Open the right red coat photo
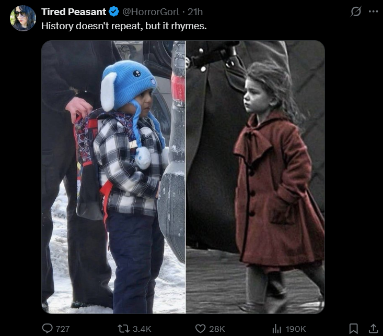The width and height of the screenshot is (383, 336). click(256, 177)
